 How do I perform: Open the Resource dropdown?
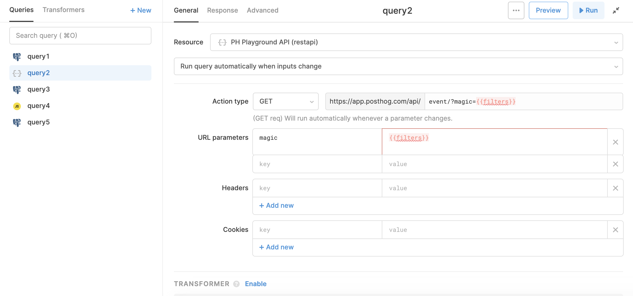pyautogui.click(x=416, y=42)
